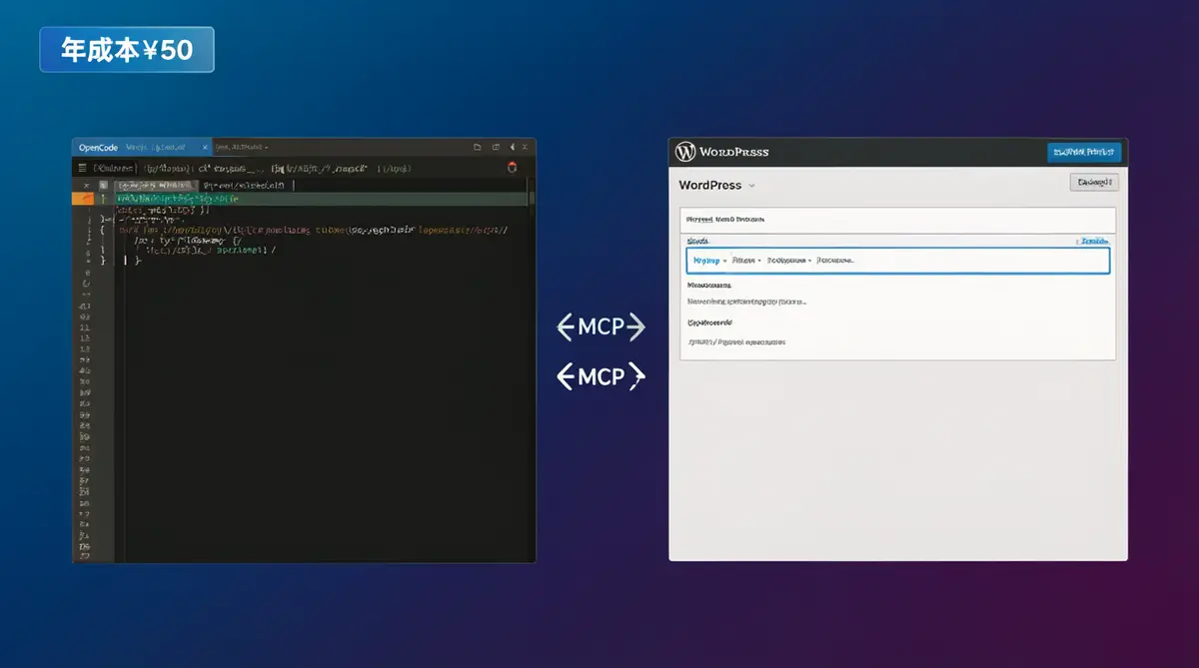Click the red circular icon in OpenCode toolbar
Viewport: 1199px width, 668px height.
(x=513, y=168)
